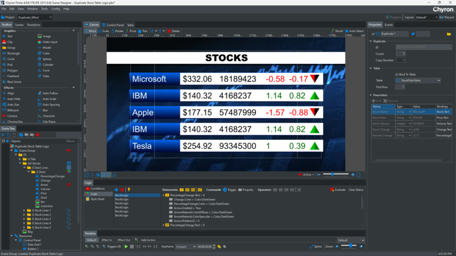Viewport: 456px width, 256px height.
Task: Choose the Pan tool
Action: pyautogui.click(x=144, y=30)
